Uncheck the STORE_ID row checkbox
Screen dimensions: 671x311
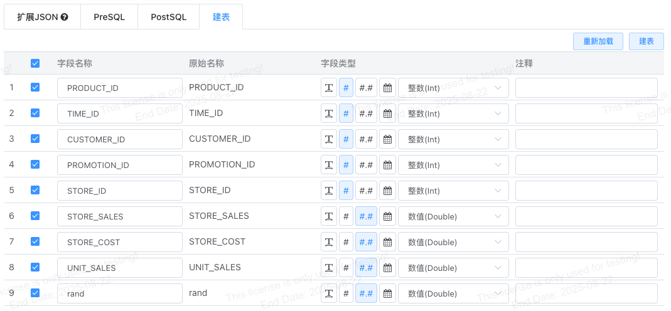click(35, 190)
